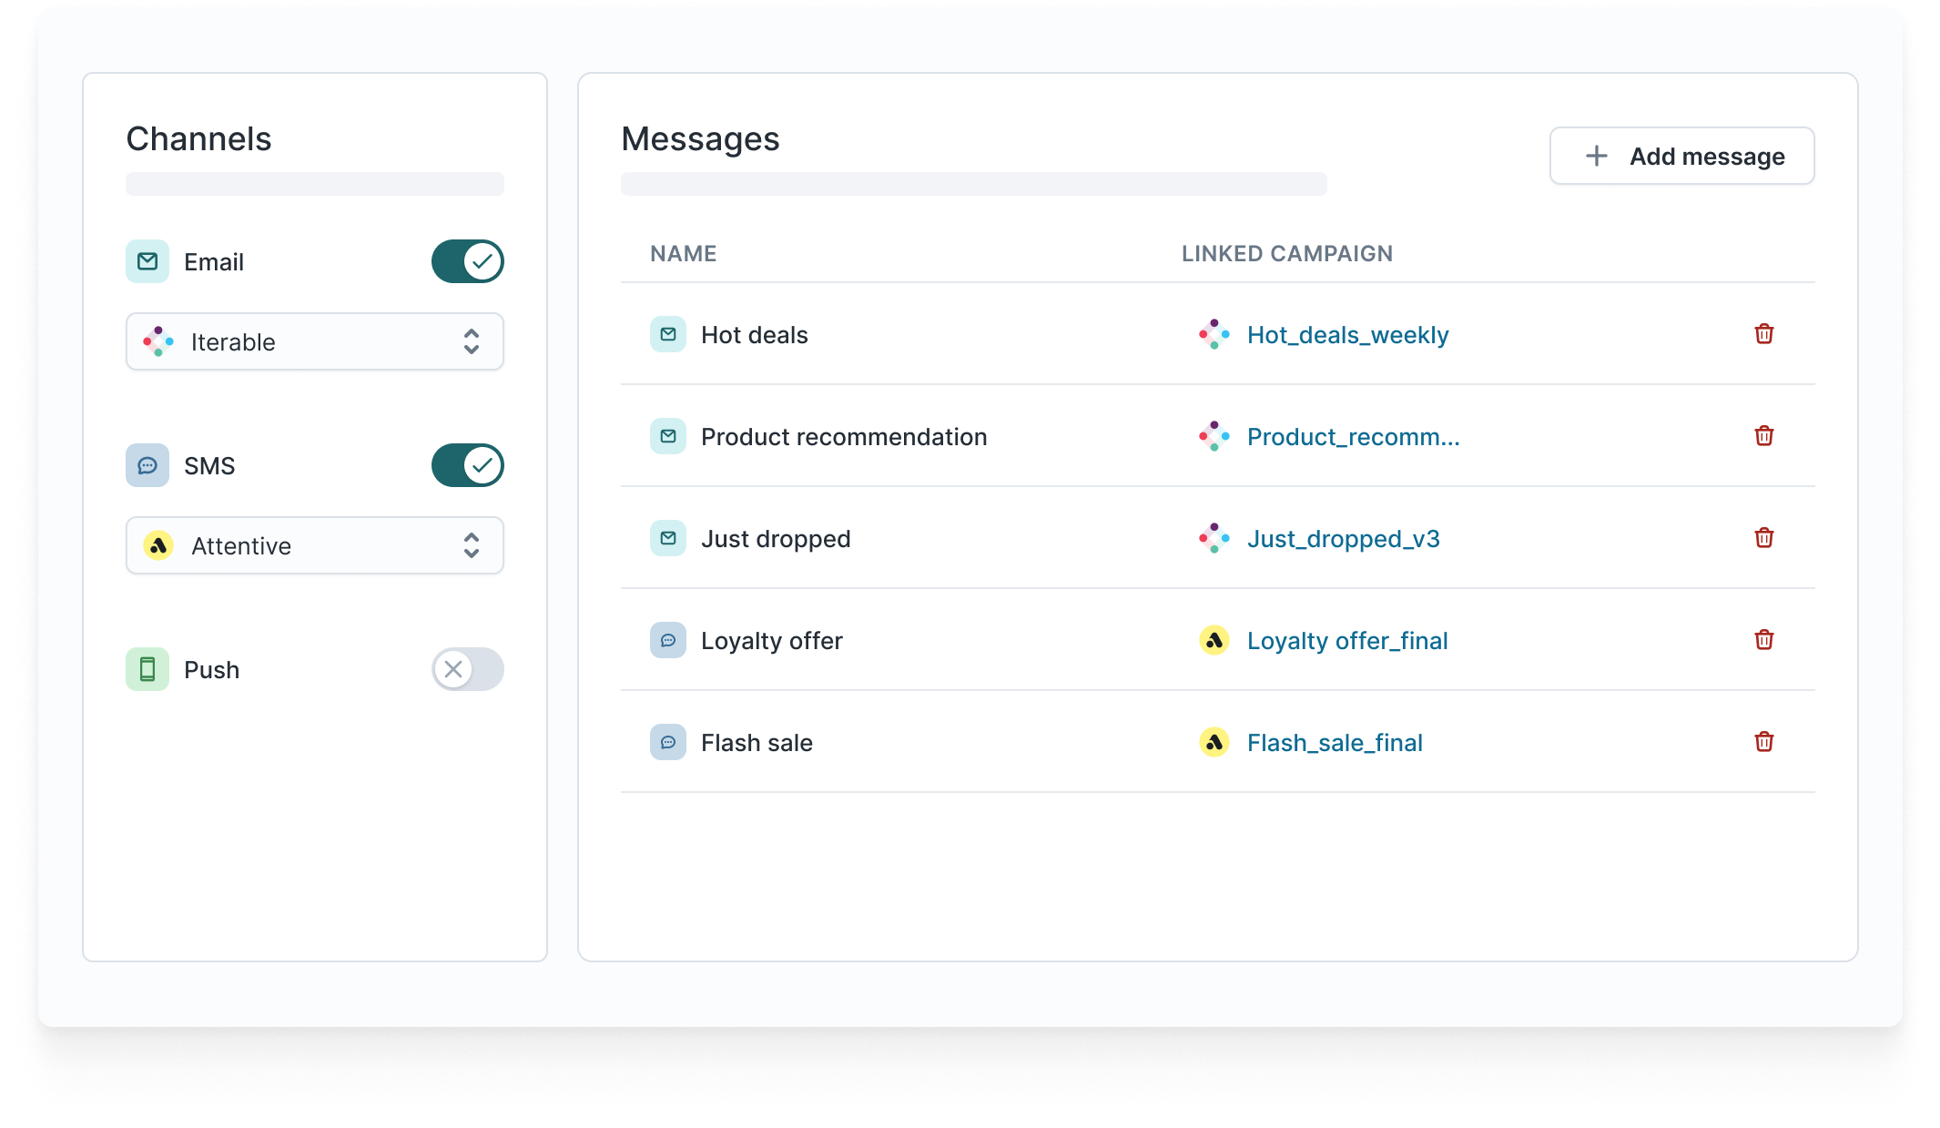1940x1128 pixels.
Task: Click the Push channel phone icon
Action: (x=147, y=669)
